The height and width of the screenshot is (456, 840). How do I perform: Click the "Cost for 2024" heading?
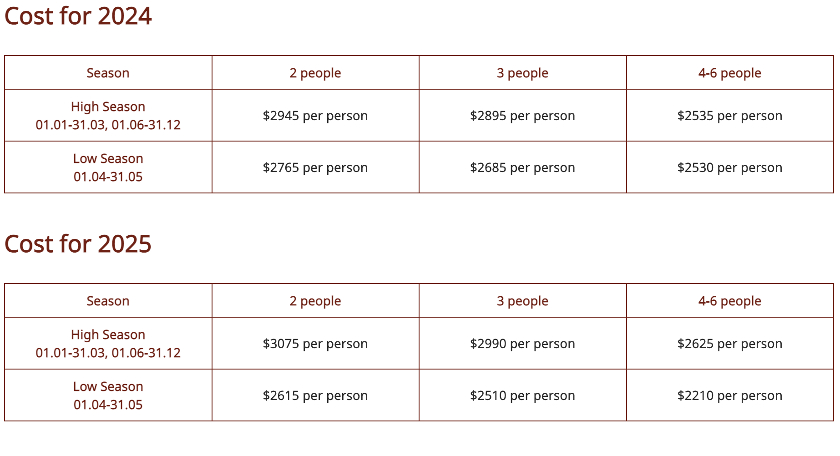(x=78, y=16)
